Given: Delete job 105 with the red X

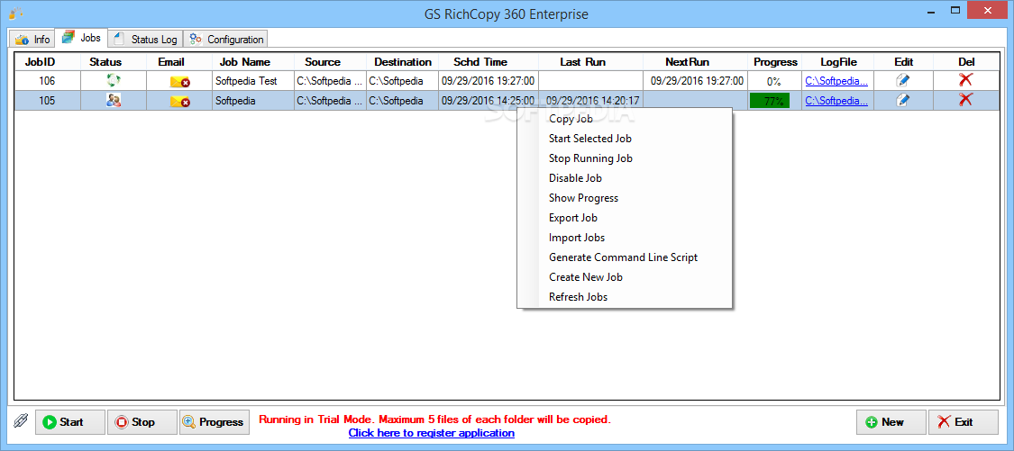Looking at the screenshot, I should [x=965, y=100].
